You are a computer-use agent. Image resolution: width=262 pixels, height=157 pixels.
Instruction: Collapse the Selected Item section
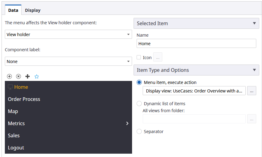[x=254, y=23]
